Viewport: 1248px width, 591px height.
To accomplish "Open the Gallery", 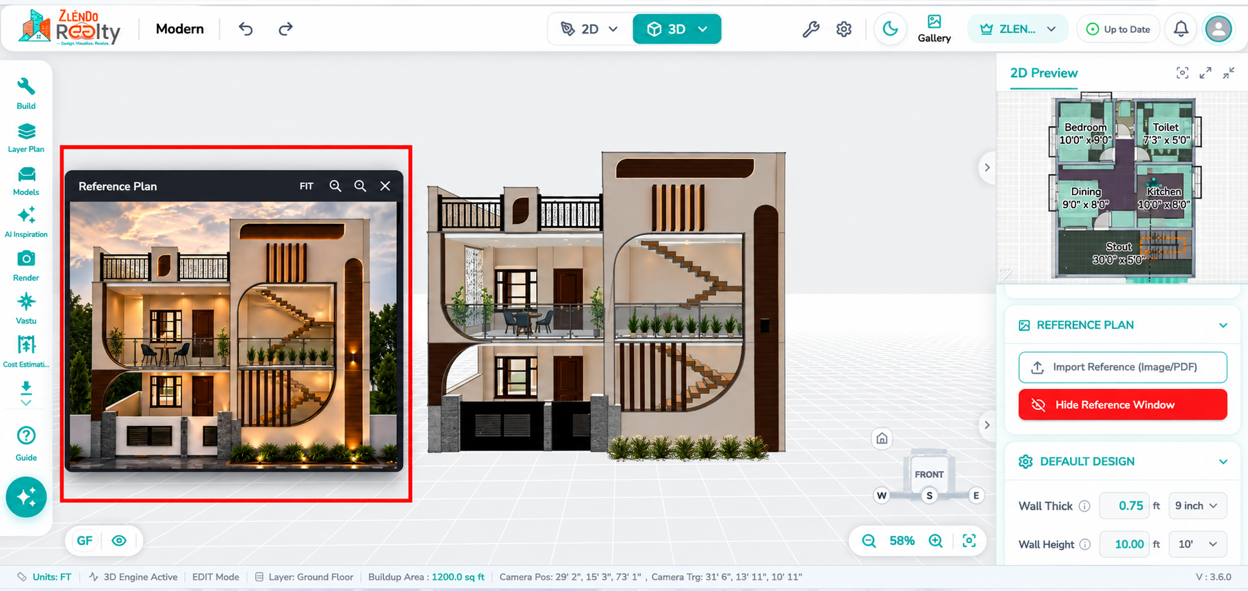I will (934, 29).
